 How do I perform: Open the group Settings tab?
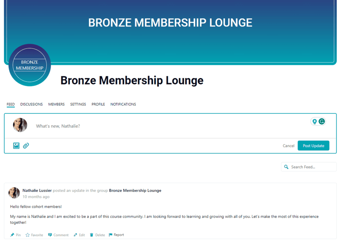78,104
